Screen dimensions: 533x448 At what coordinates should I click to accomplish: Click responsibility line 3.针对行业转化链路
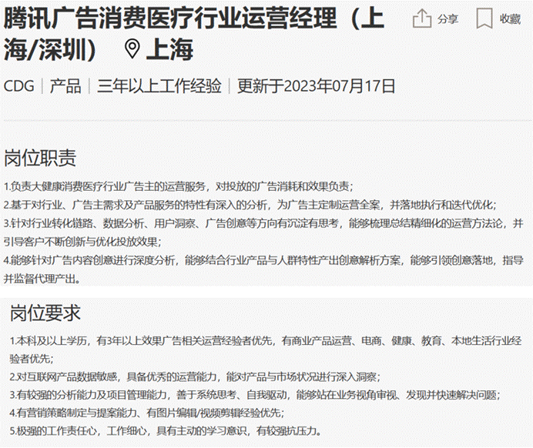pyautogui.click(x=263, y=223)
